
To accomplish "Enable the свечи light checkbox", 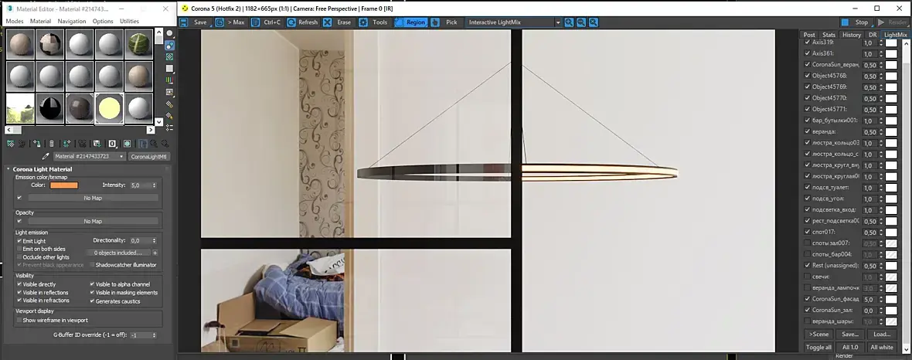I will pos(807,277).
